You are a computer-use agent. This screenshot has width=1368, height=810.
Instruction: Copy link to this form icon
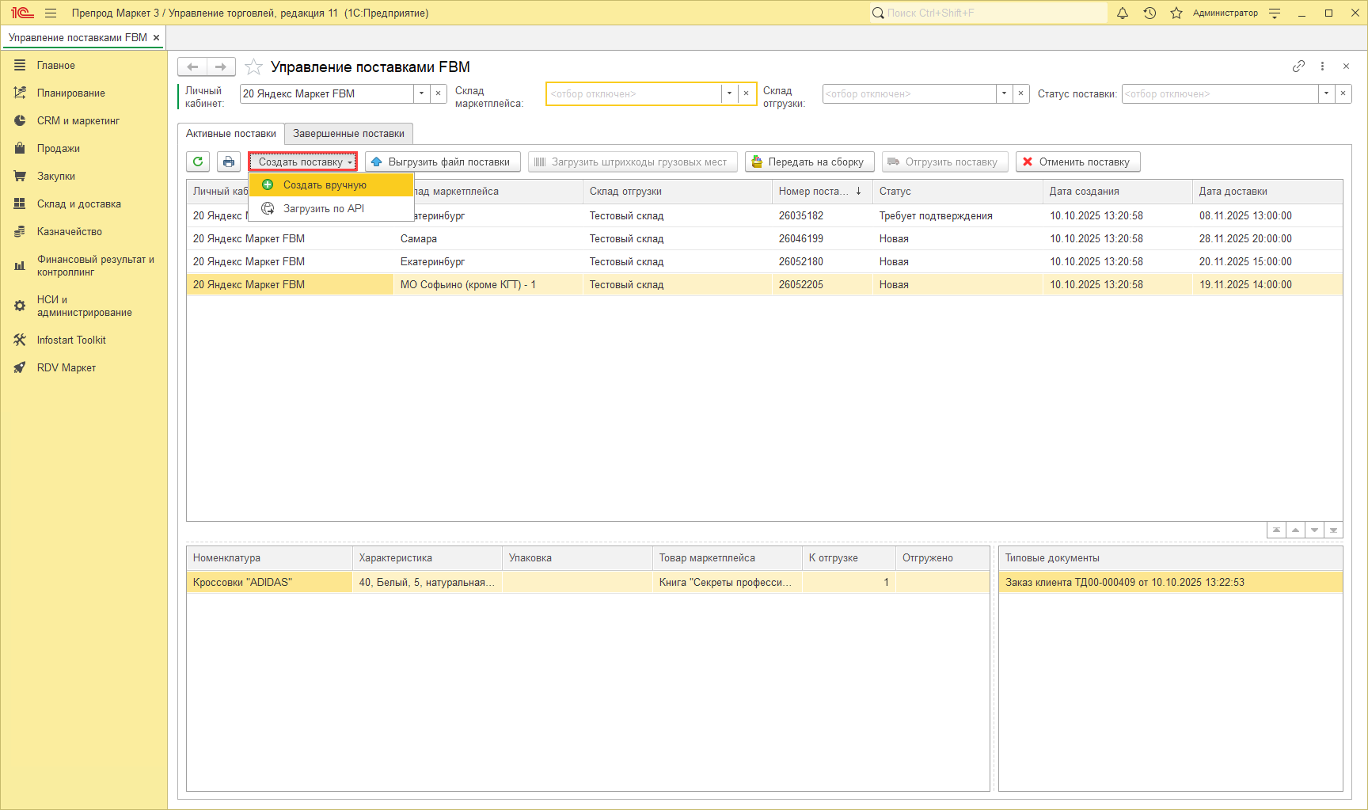[x=1298, y=67]
